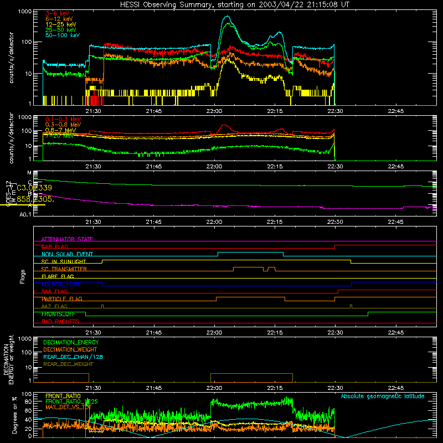443x443 pixels.
Task: Click 22:00 tick label under the Flags panel
Action: 214,333
